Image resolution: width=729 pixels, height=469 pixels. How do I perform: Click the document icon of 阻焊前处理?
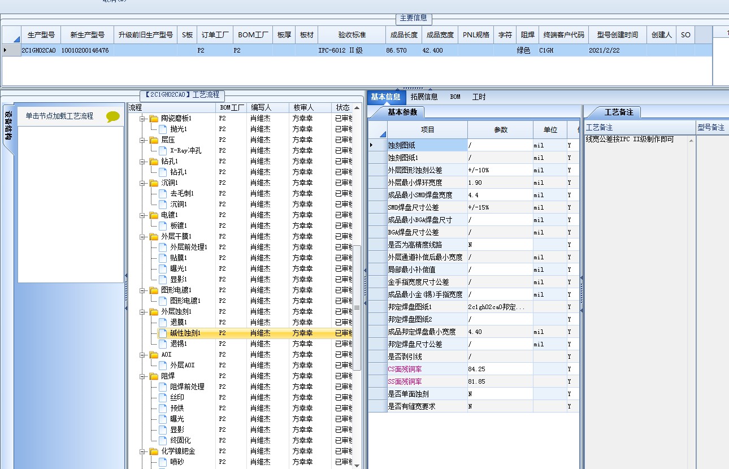[x=163, y=387]
